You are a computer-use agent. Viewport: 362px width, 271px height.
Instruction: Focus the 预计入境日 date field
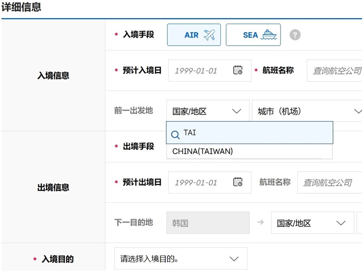[x=201, y=70]
